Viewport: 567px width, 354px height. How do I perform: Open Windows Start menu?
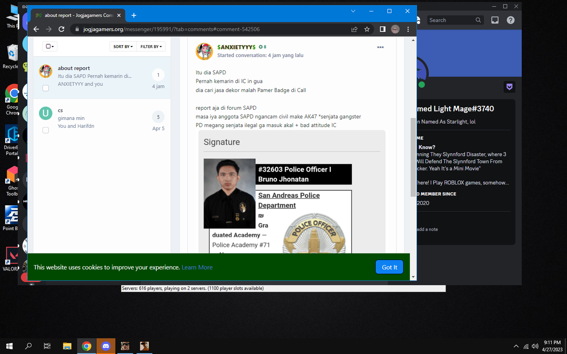point(9,346)
